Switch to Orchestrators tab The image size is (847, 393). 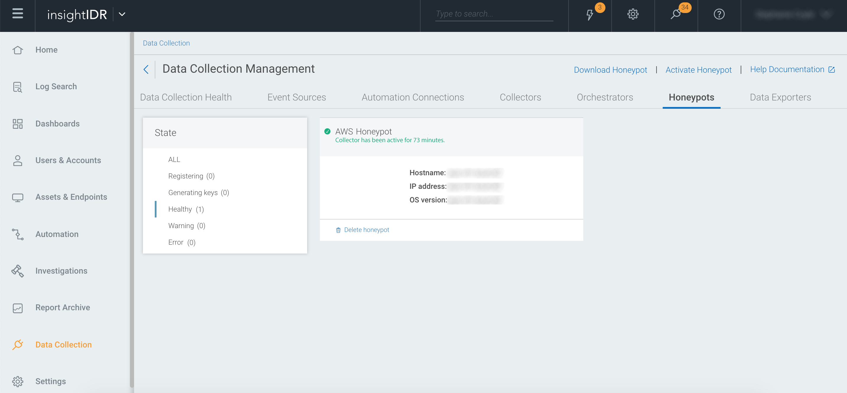[x=605, y=97]
